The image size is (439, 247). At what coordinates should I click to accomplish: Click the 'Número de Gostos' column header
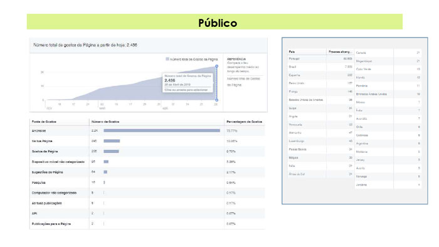[x=105, y=122]
